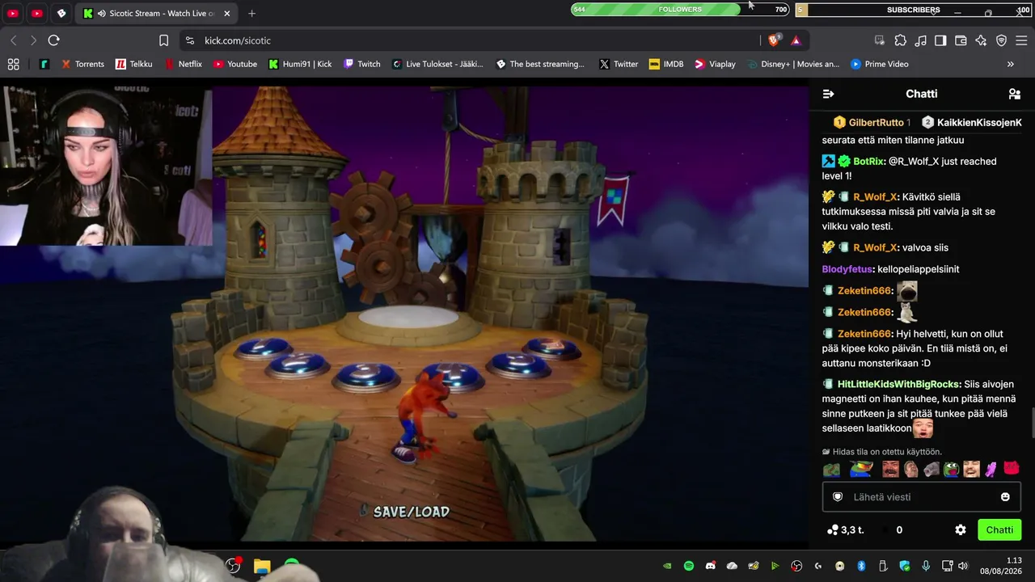Open chat settings gear

click(x=961, y=530)
